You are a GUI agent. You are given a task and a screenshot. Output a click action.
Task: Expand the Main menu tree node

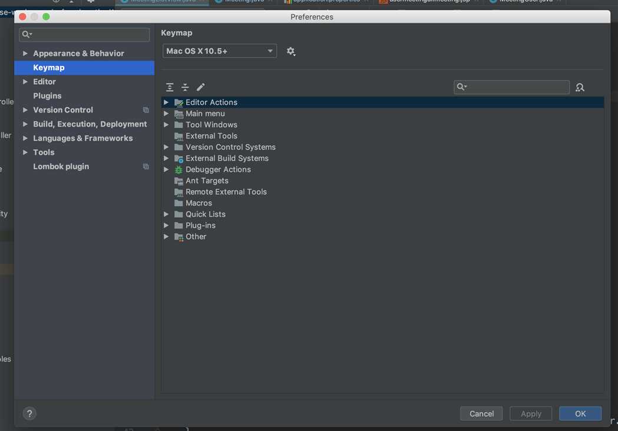[166, 114]
